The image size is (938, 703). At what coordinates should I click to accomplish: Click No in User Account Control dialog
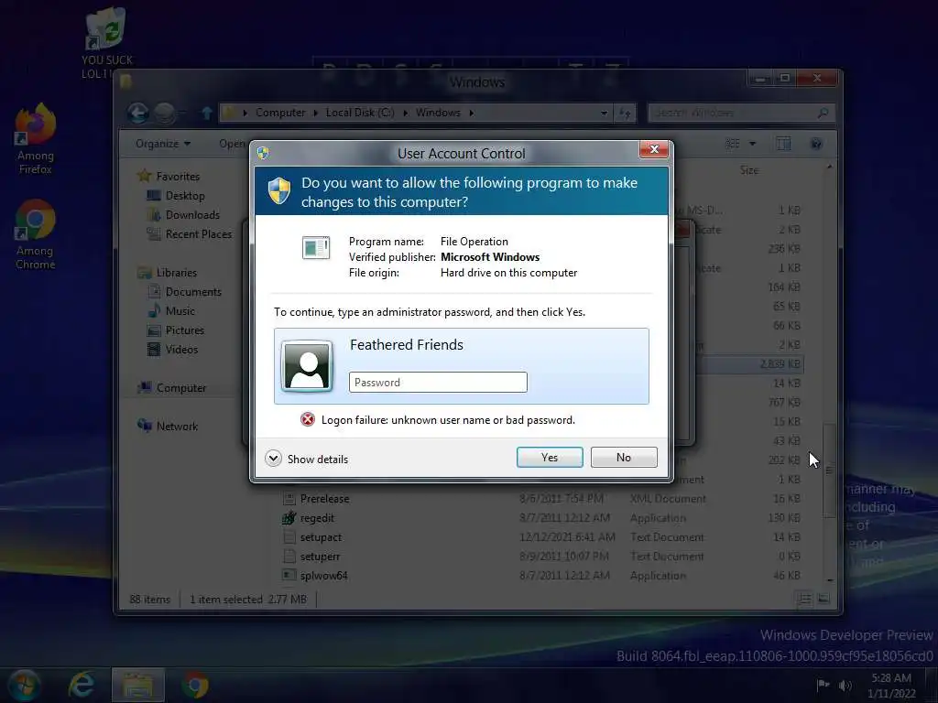click(x=623, y=458)
